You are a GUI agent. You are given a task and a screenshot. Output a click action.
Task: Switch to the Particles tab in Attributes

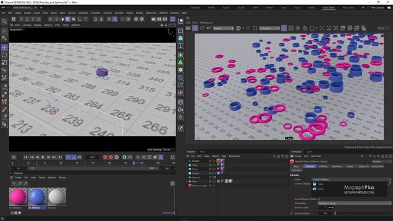tap(309, 166)
